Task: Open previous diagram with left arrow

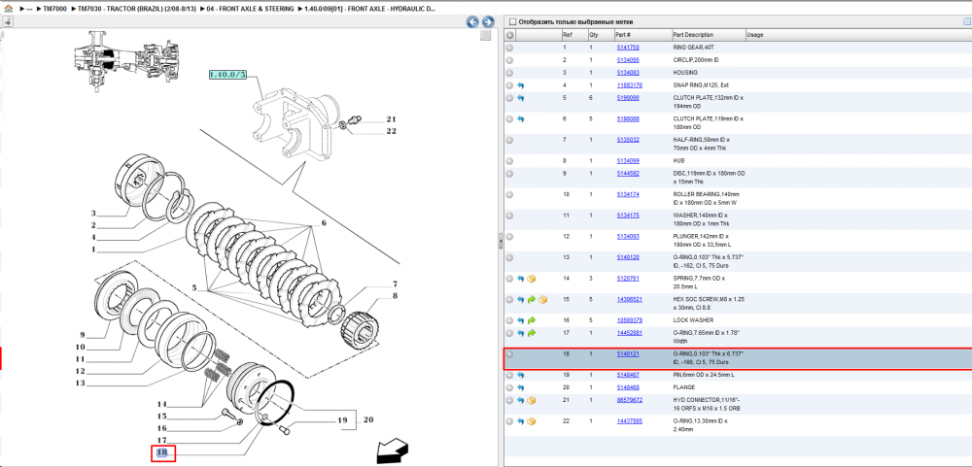Action: tap(472, 21)
